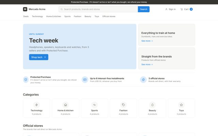Click the Sign in user icon
The image size is (218, 136).
tap(166, 9)
